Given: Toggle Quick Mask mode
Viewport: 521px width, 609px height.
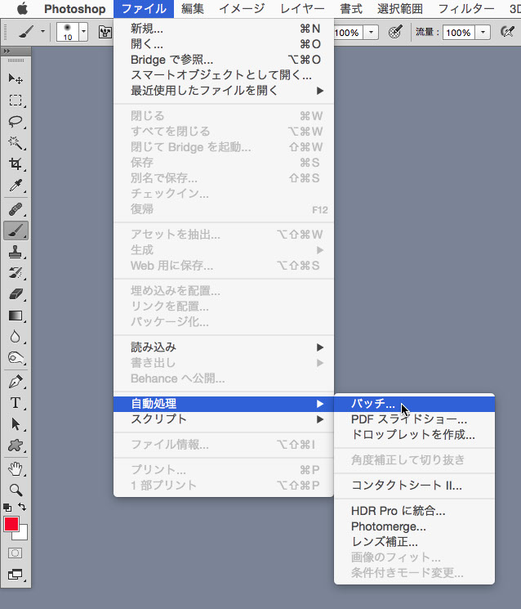Looking at the screenshot, I should pyautogui.click(x=16, y=553).
